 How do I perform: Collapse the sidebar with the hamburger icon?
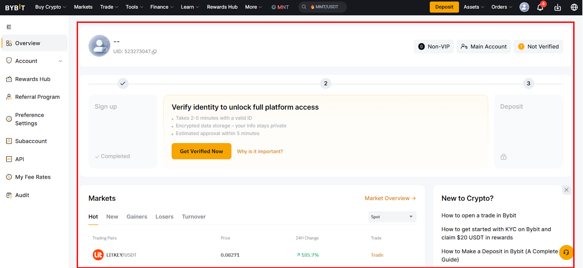[x=9, y=27]
